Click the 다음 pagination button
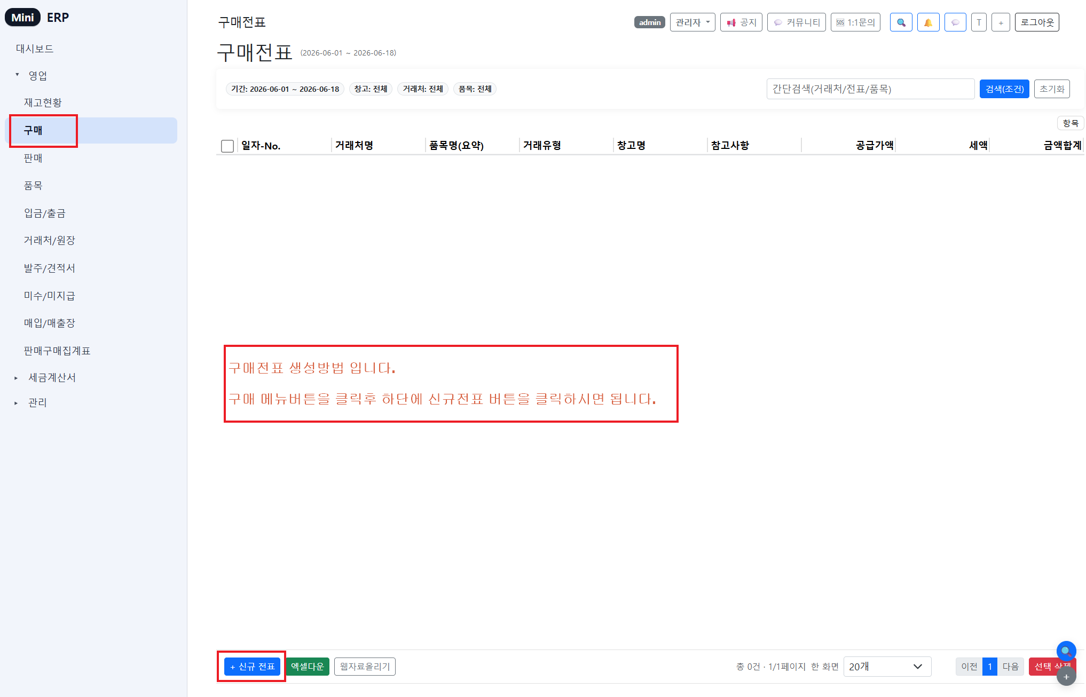The height and width of the screenshot is (697, 1086). pos(1010,667)
